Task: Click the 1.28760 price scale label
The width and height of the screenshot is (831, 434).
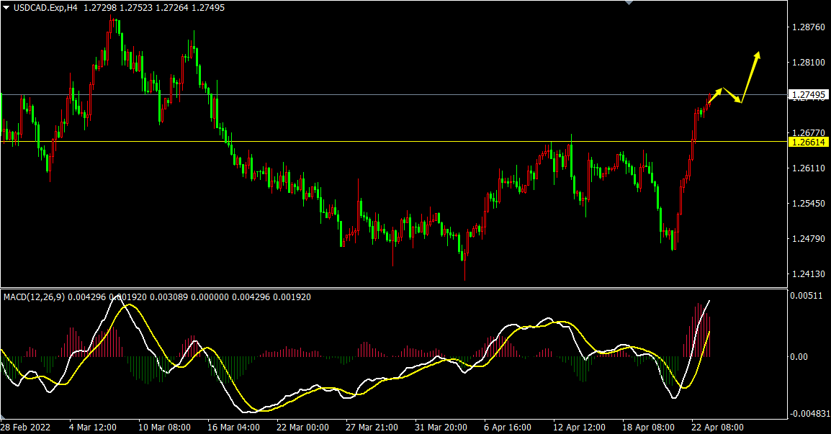Action: coord(808,27)
